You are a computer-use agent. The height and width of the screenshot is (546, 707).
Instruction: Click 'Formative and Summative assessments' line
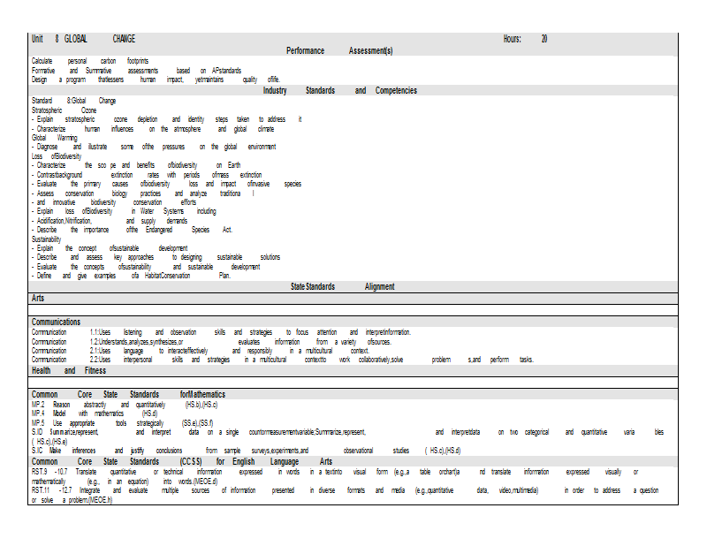(x=136, y=71)
